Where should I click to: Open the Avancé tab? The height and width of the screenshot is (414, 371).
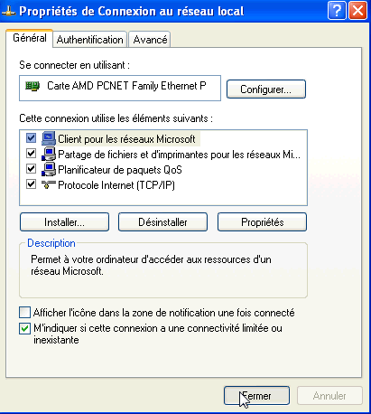[x=150, y=40]
